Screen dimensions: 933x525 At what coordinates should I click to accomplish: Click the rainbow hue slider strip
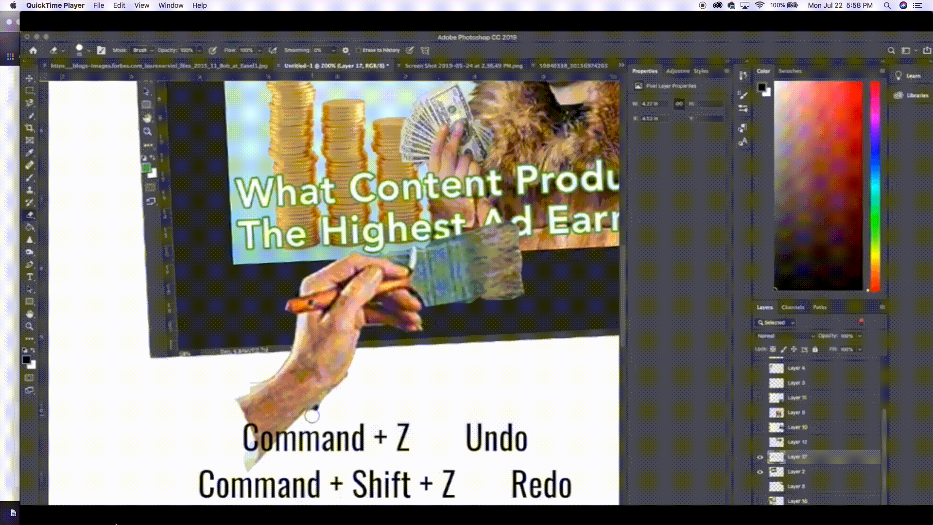coord(875,185)
